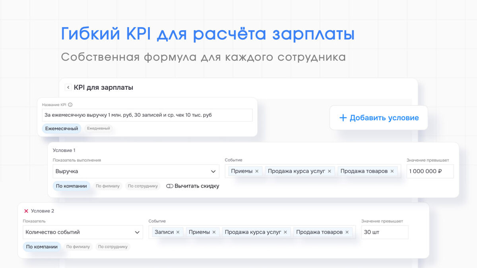This screenshot has width=477, height=268.
Task: Select Ежедневный period option
Action: pyautogui.click(x=99, y=128)
